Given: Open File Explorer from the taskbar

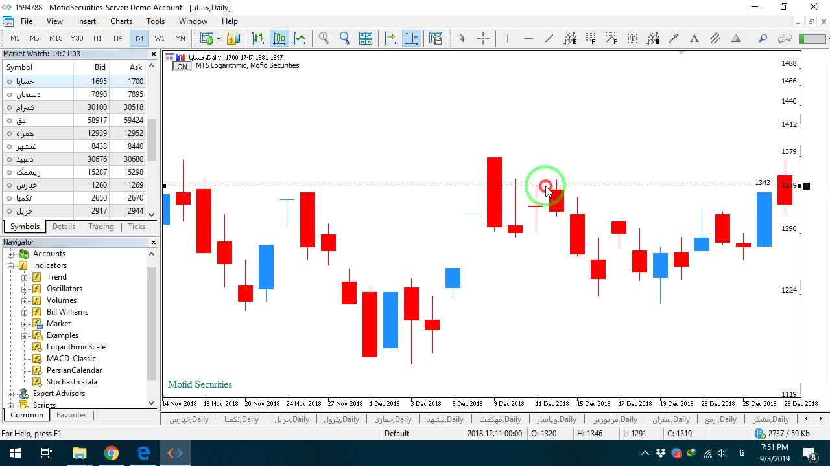Looking at the screenshot, I should [79, 453].
